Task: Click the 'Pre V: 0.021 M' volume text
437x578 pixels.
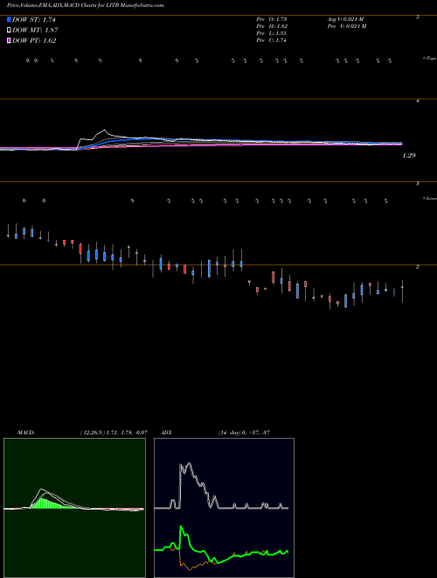Action: coord(347,26)
